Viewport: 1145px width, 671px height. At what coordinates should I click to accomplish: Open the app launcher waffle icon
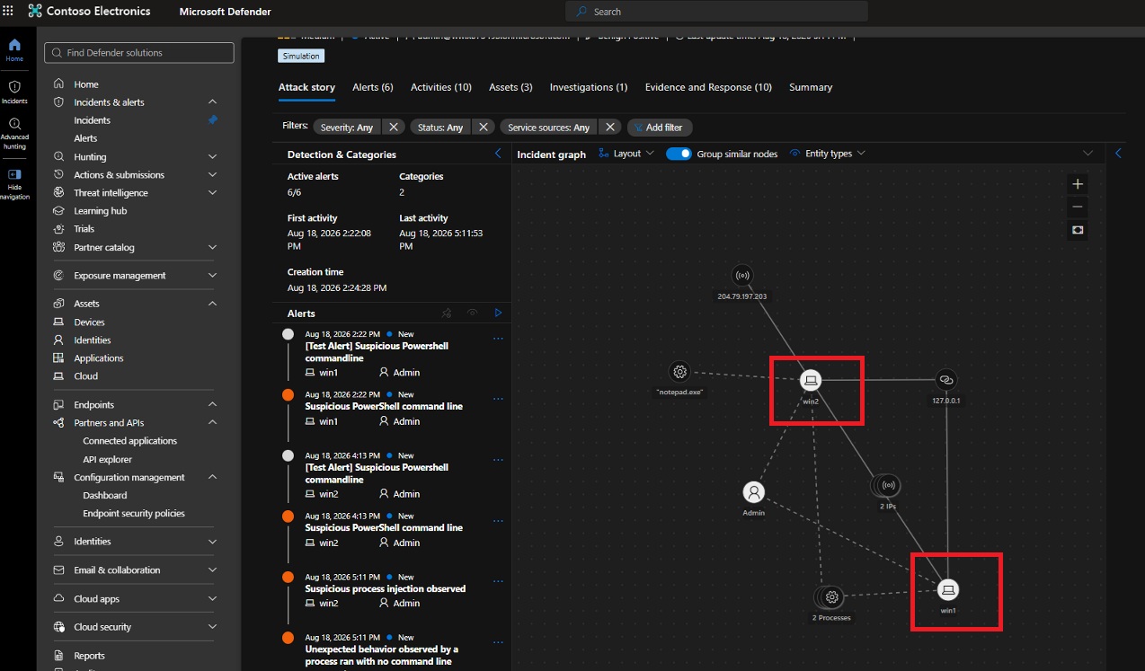point(8,12)
